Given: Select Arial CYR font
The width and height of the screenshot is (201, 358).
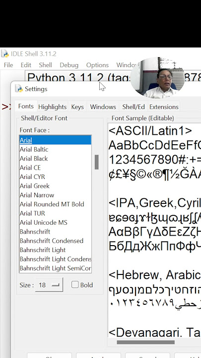Looking at the screenshot, I should [x=56, y=177].
